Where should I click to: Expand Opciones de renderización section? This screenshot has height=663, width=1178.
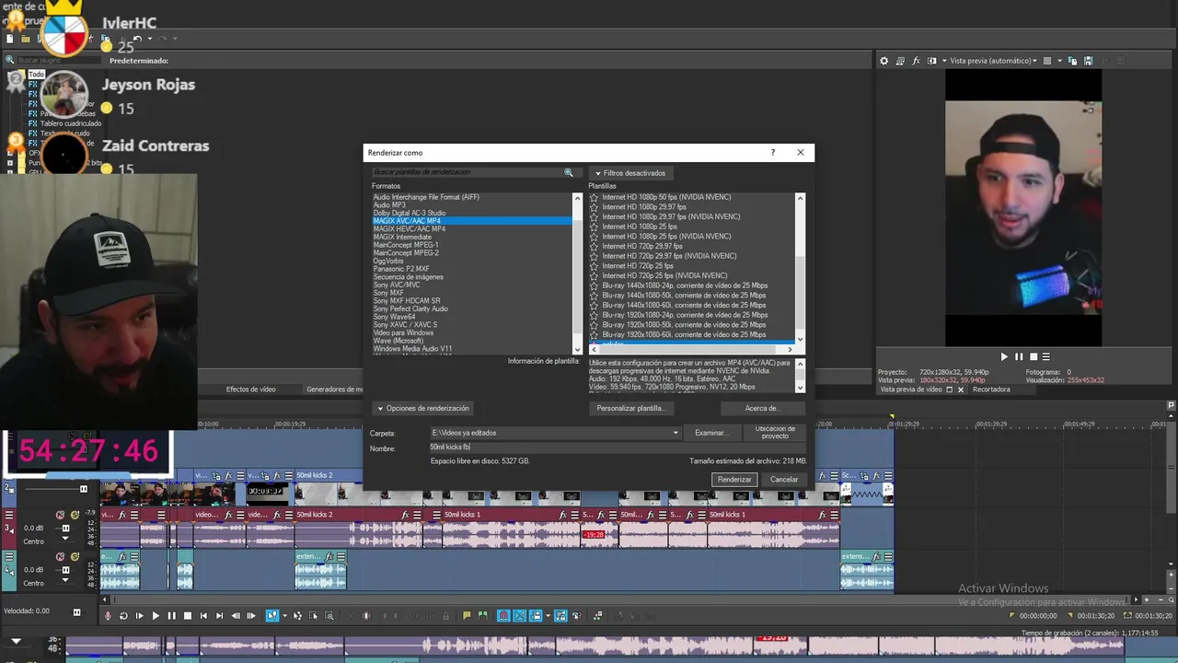point(422,408)
